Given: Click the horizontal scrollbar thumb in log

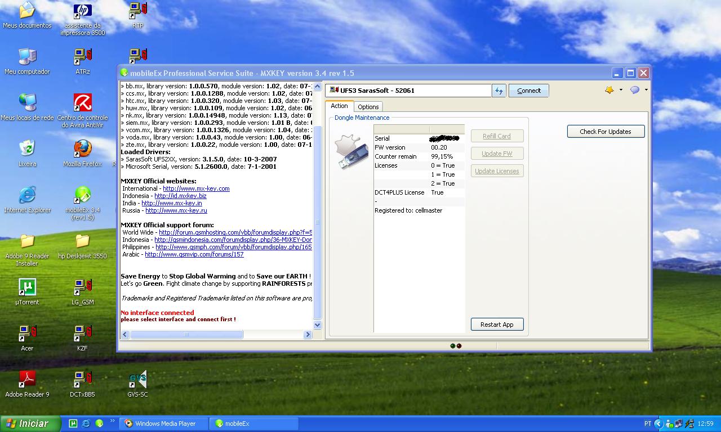Looking at the screenshot, I should [186, 334].
